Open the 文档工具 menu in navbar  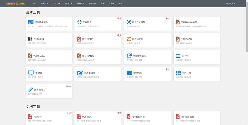56,3
